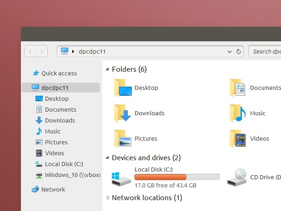Select the Desktop folder name

click(x=146, y=88)
